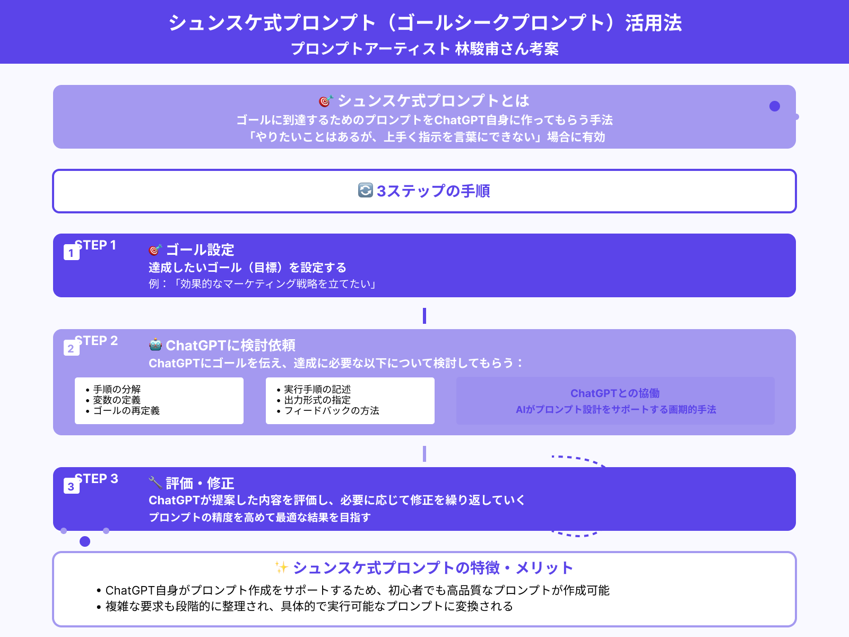Expand the connector bar between STEP 2 and STEP 3
This screenshot has height=637, width=849.
424,454
